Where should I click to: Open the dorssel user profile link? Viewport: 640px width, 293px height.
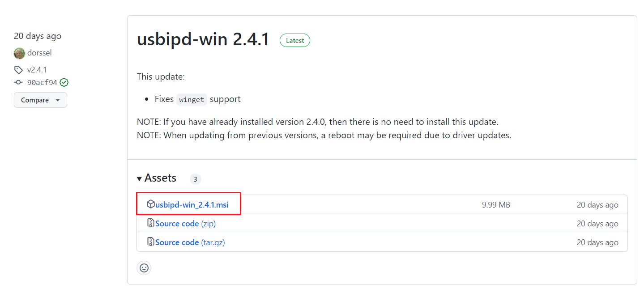click(x=39, y=53)
